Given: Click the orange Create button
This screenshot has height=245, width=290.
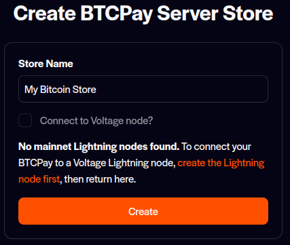Looking at the screenshot, I should pyautogui.click(x=143, y=211).
